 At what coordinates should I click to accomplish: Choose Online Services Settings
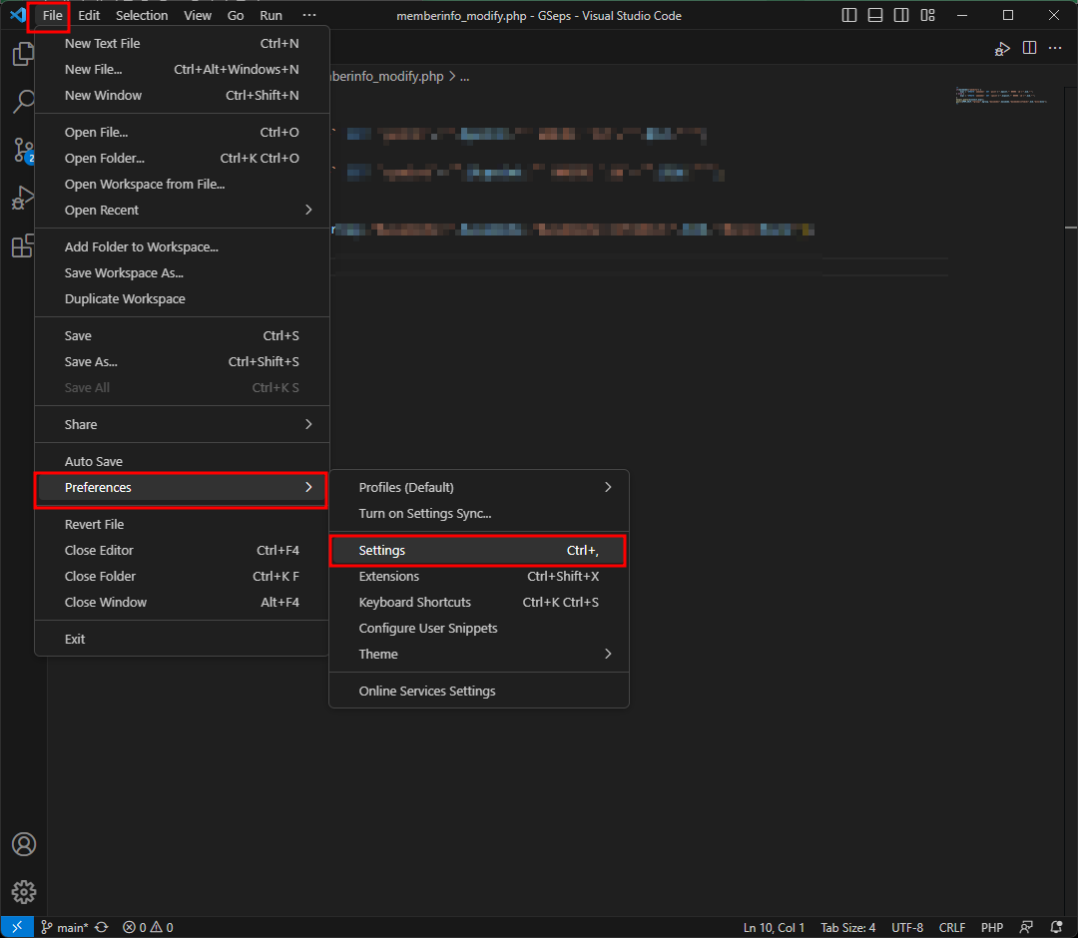click(478, 691)
